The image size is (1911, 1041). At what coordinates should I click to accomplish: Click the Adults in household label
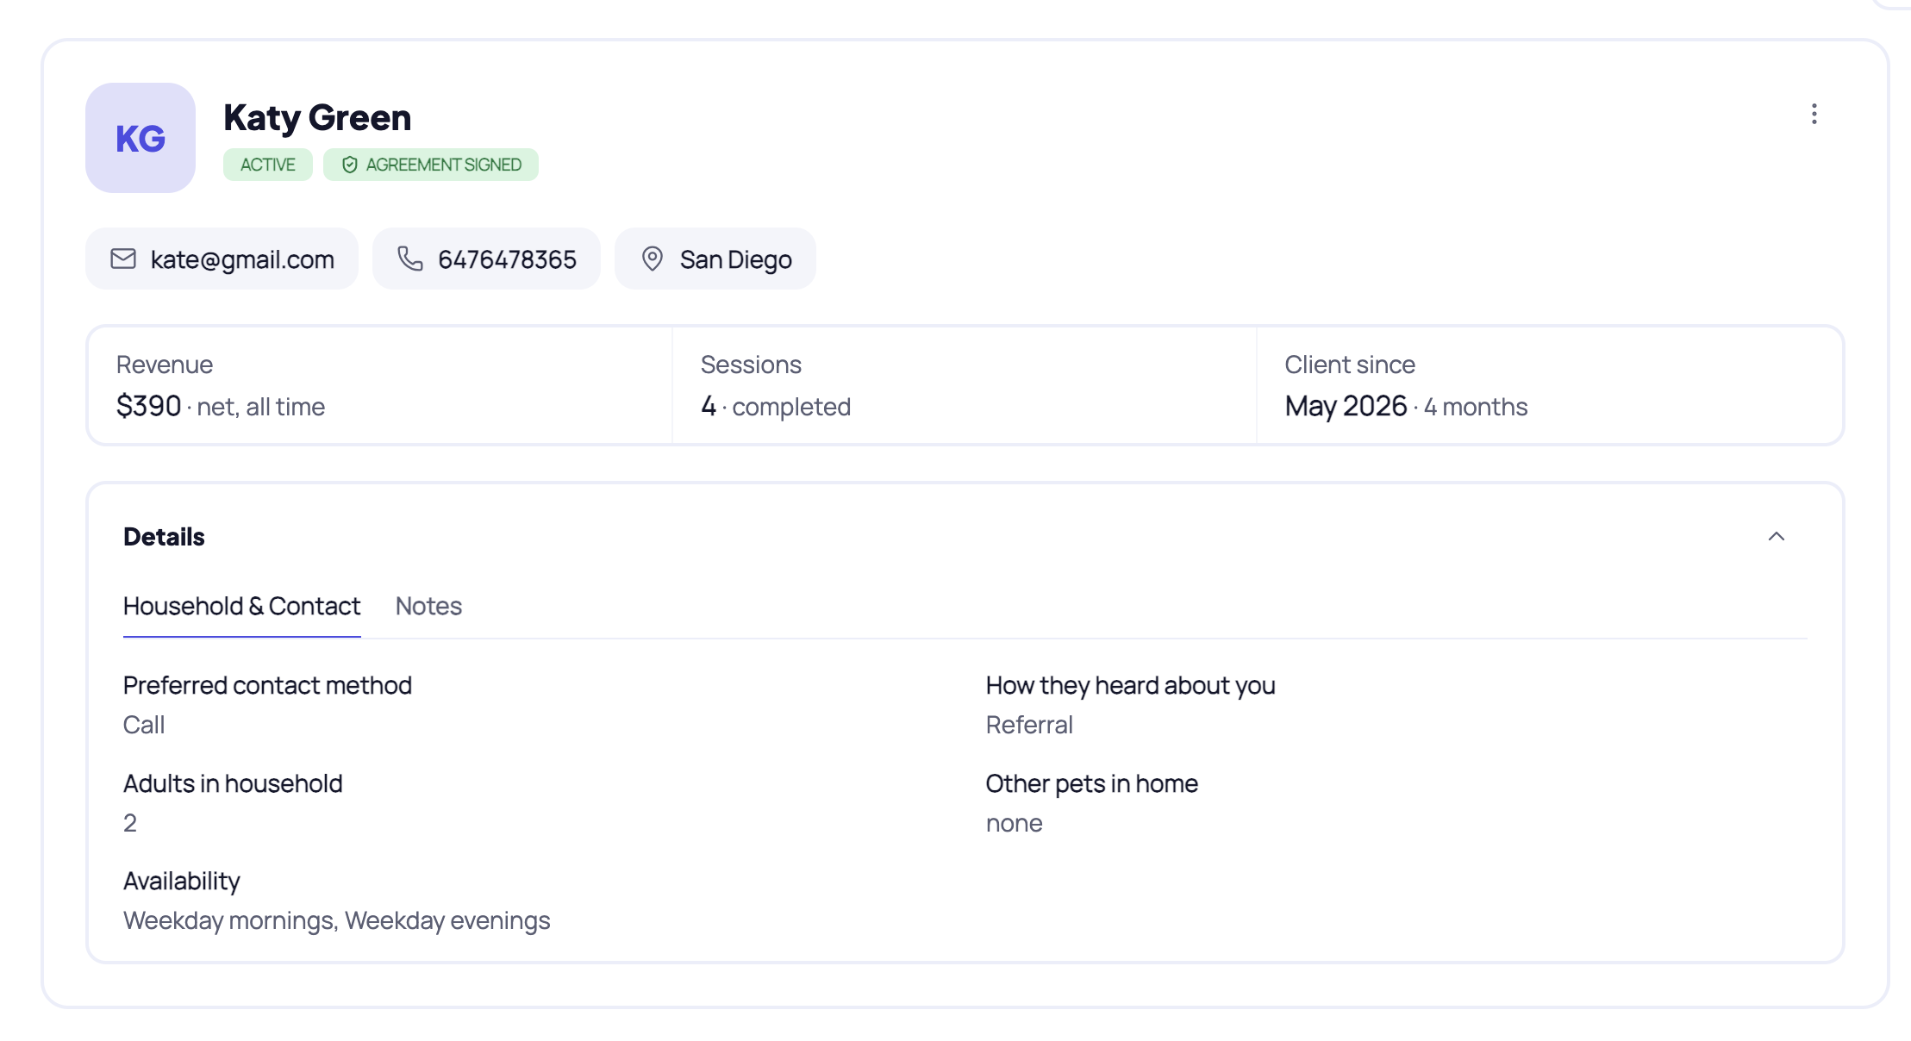[x=233, y=783]
